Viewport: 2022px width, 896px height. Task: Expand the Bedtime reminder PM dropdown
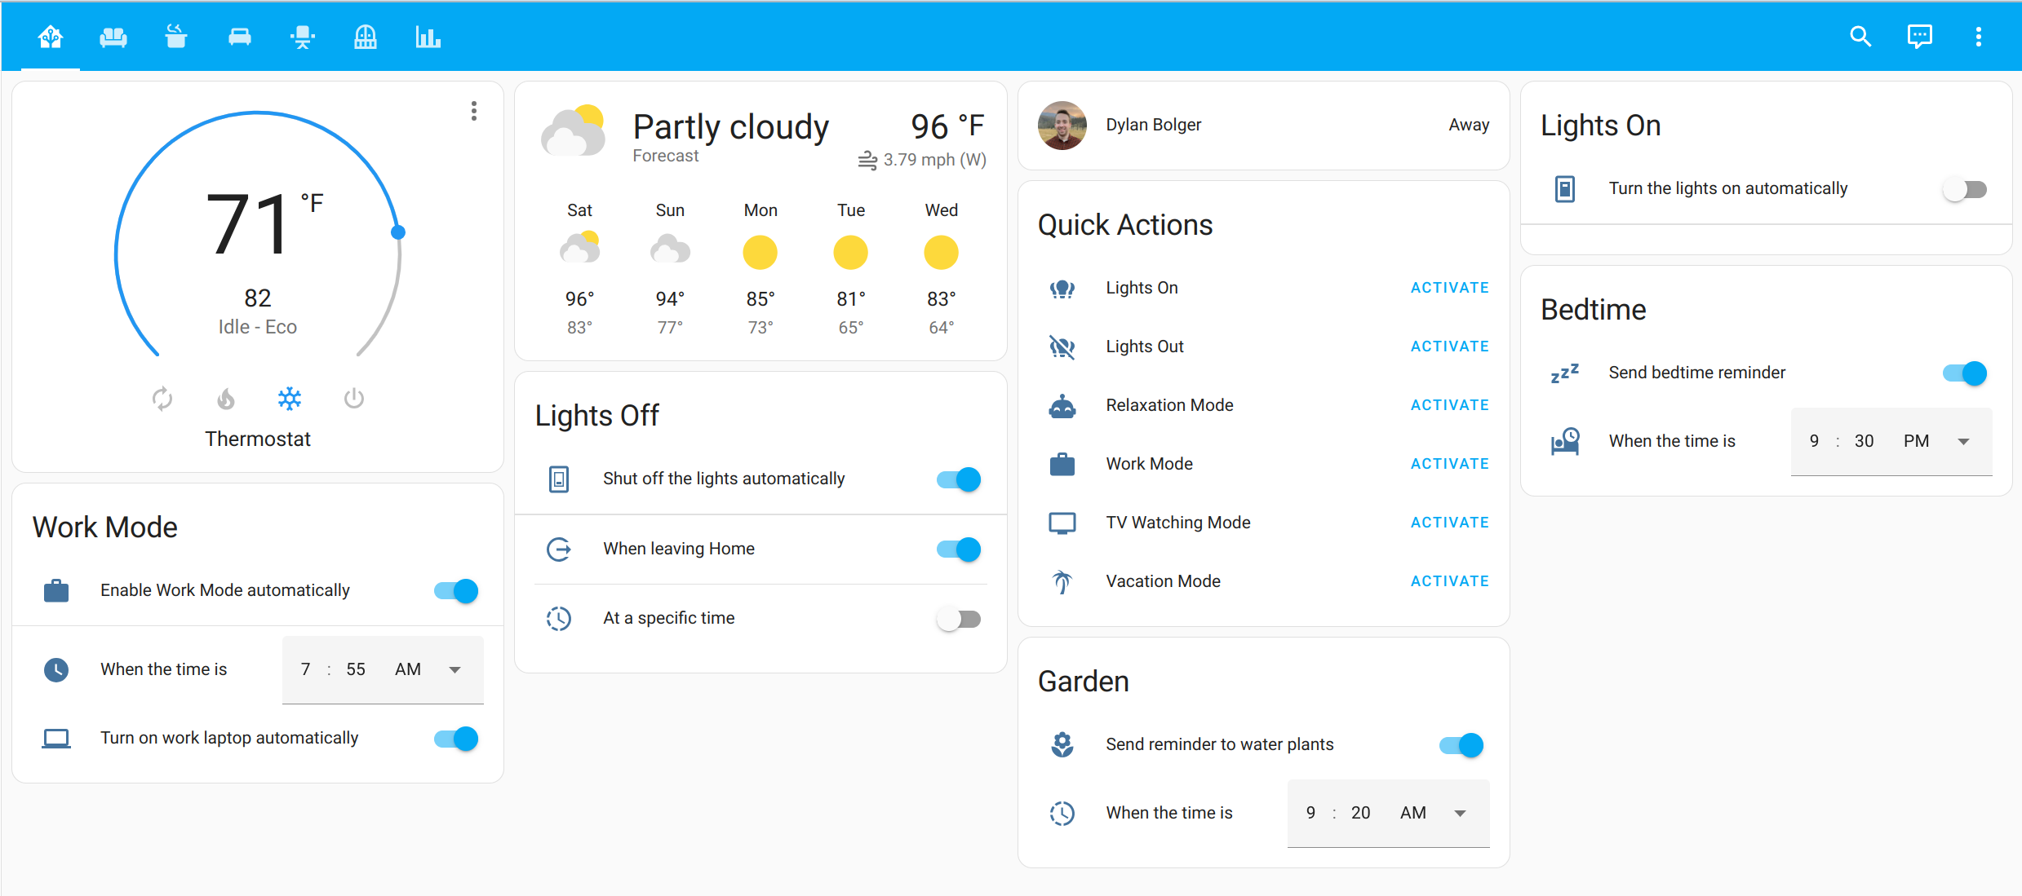click(x=1964, y=439)
